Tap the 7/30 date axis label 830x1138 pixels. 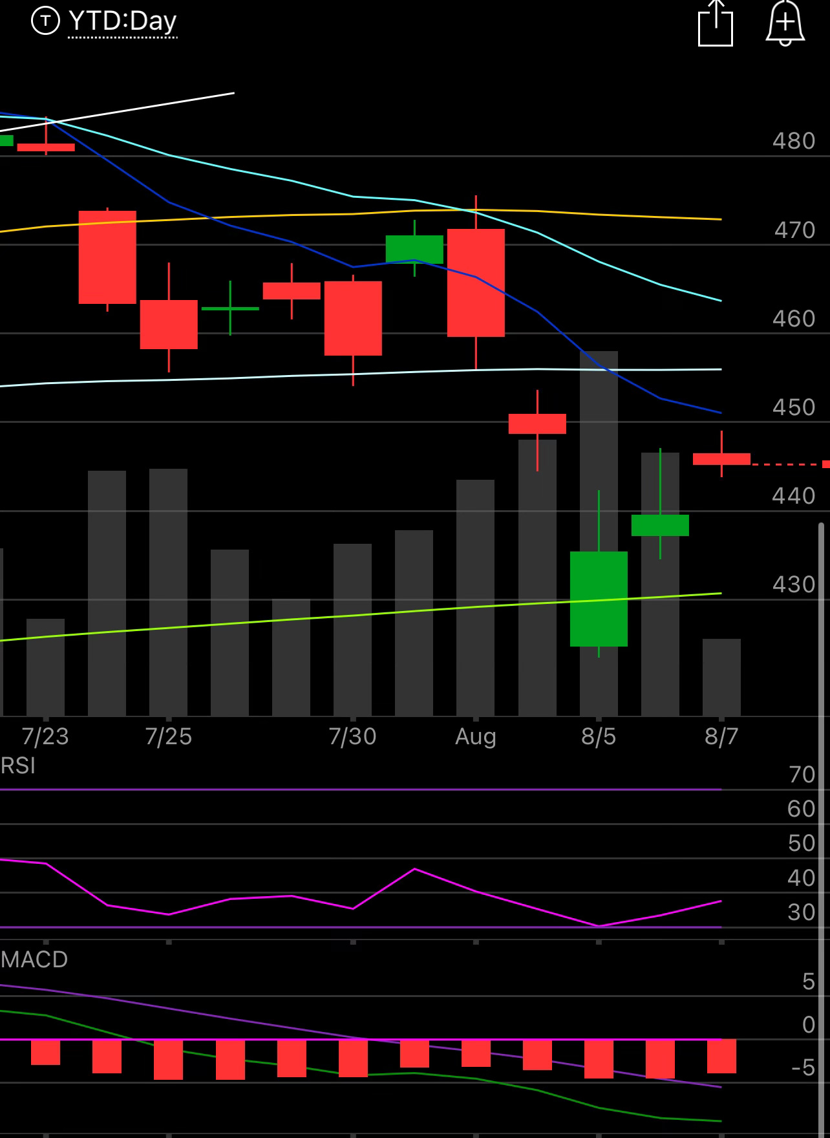(x=353, y=736)
